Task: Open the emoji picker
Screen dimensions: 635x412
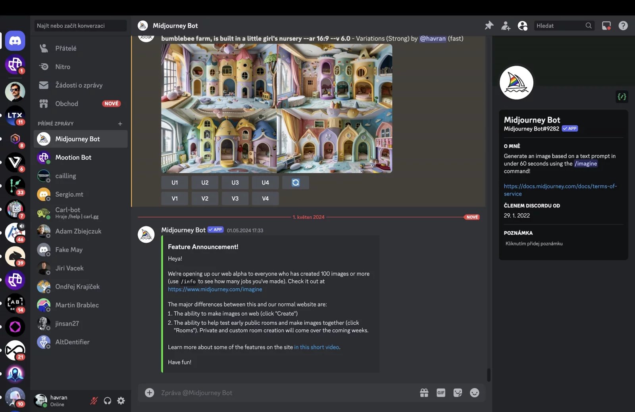Action: coord(474,393)
